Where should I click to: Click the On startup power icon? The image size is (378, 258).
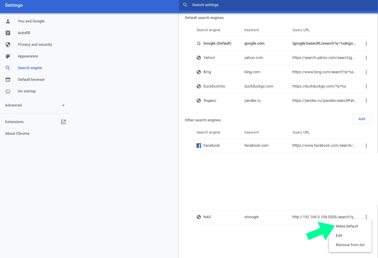click(x=8, y=91)
